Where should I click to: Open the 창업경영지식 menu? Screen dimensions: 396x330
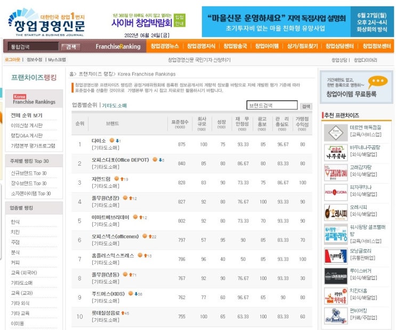click(x=201, y=46)
